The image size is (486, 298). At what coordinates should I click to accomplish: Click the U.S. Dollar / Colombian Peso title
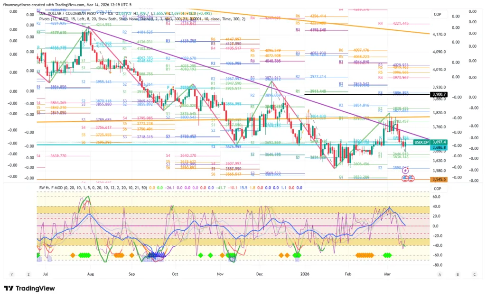tap(71, 13)
